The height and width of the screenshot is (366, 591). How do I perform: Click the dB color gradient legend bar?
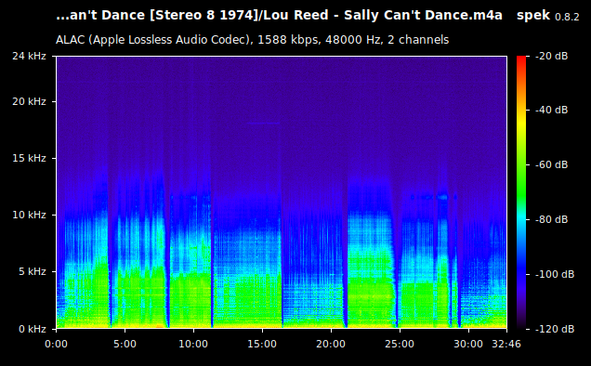(521, 192)
